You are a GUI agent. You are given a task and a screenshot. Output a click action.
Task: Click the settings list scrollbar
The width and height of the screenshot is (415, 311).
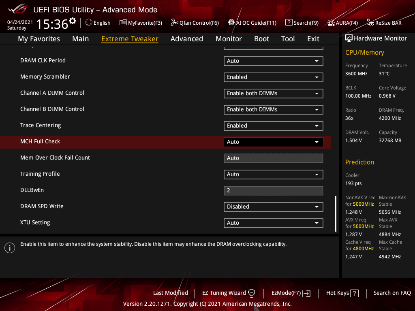[x=336, y=214]
